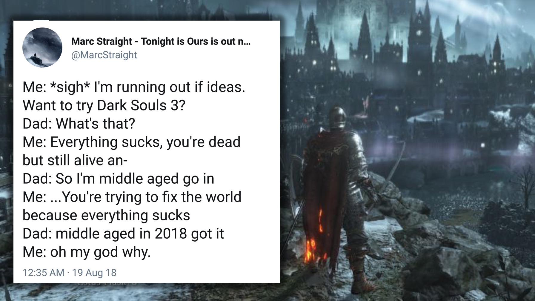Click the tweet's first line about ideas

[x=134, y=87]
